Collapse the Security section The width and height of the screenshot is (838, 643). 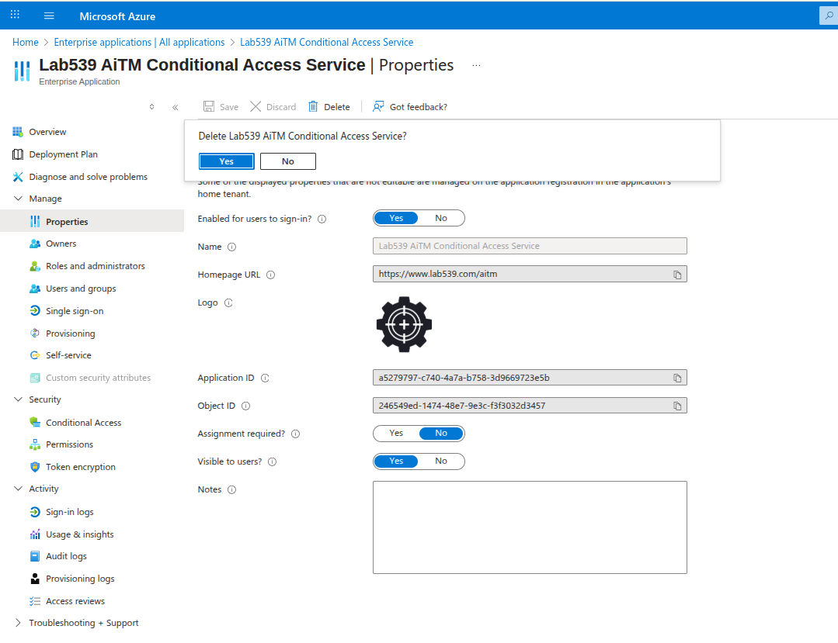[19, 399]
